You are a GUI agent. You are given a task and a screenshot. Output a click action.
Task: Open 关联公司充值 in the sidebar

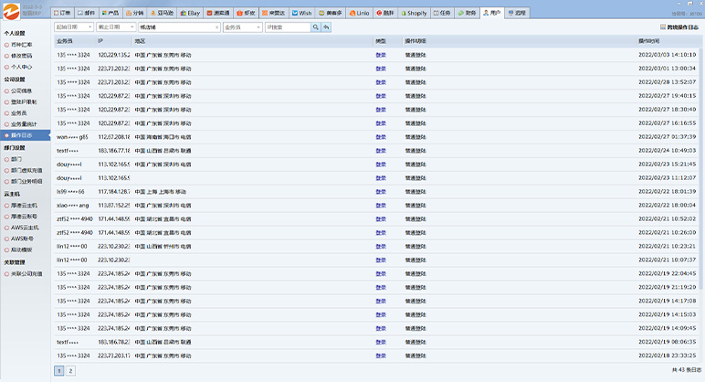click(x=26, y=273)
